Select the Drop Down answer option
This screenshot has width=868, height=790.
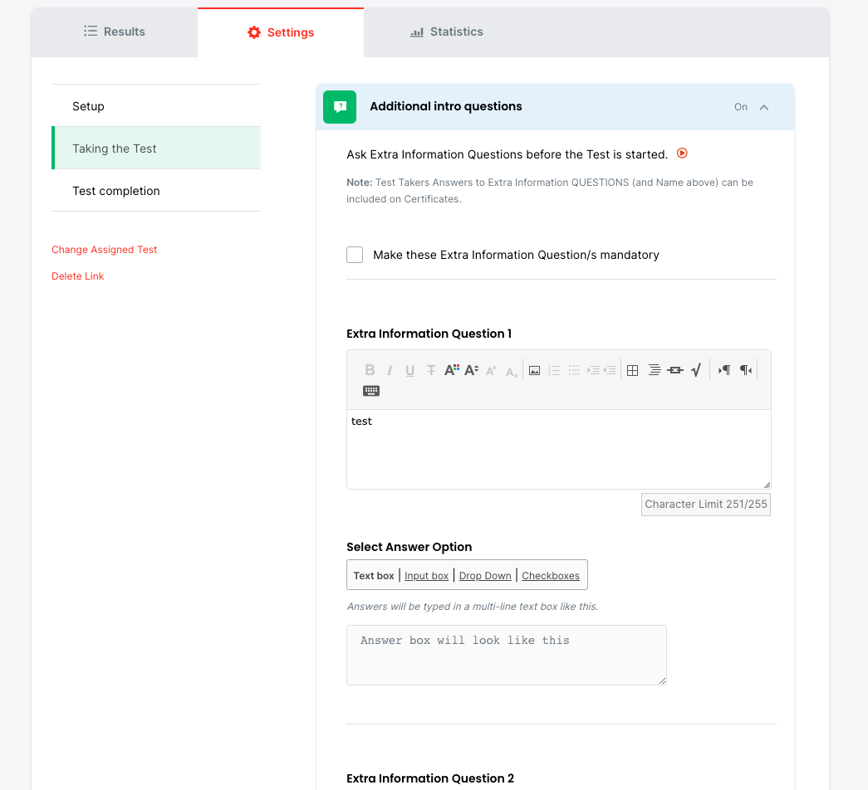coord(485,576)
